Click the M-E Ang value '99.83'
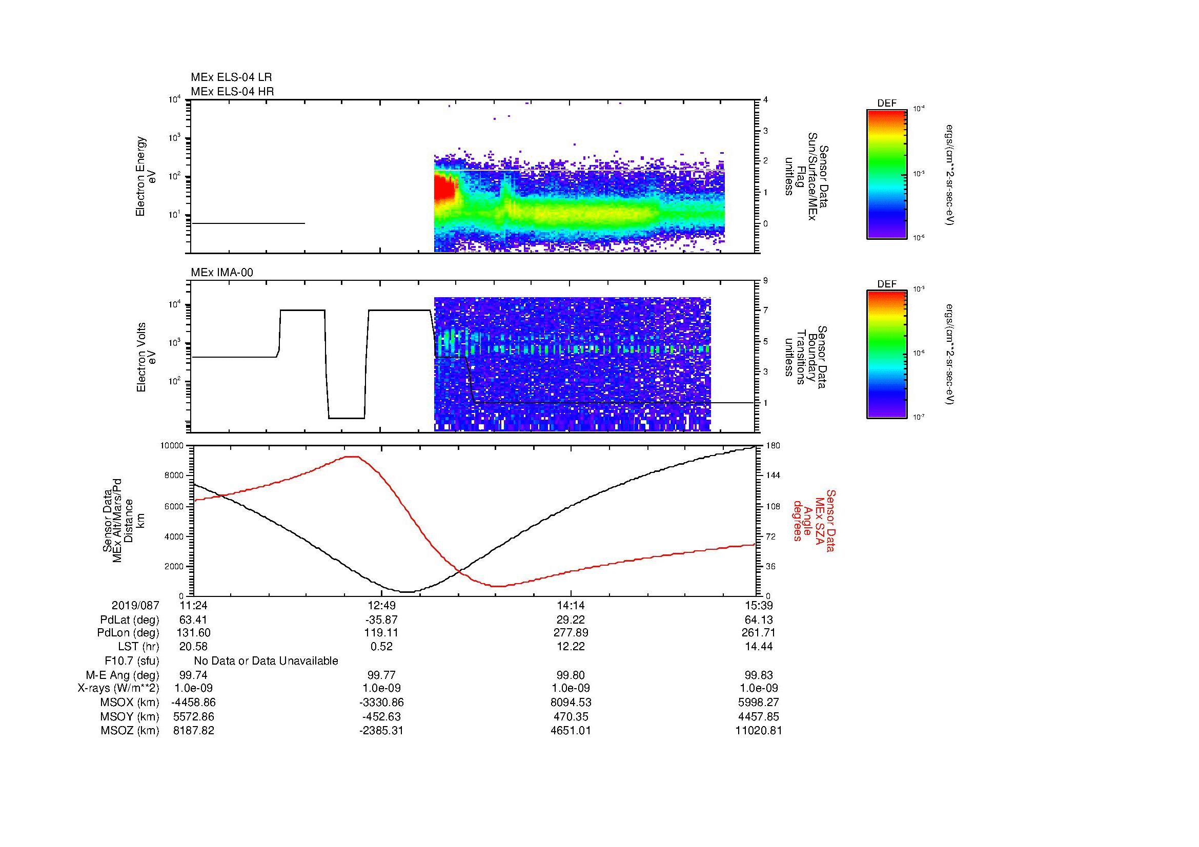Image resolution: width=1199 pixels, height=847 pixels. point(760,675)
